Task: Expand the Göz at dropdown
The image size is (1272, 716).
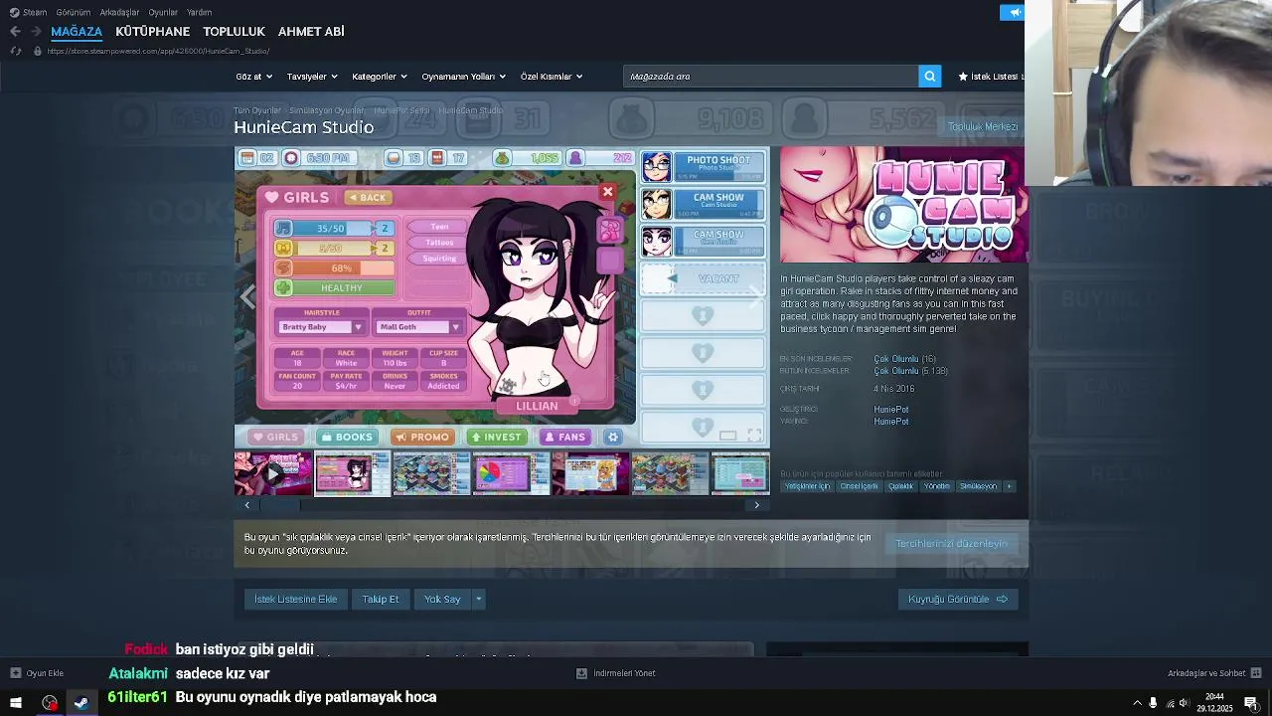Action: [253, 77]
